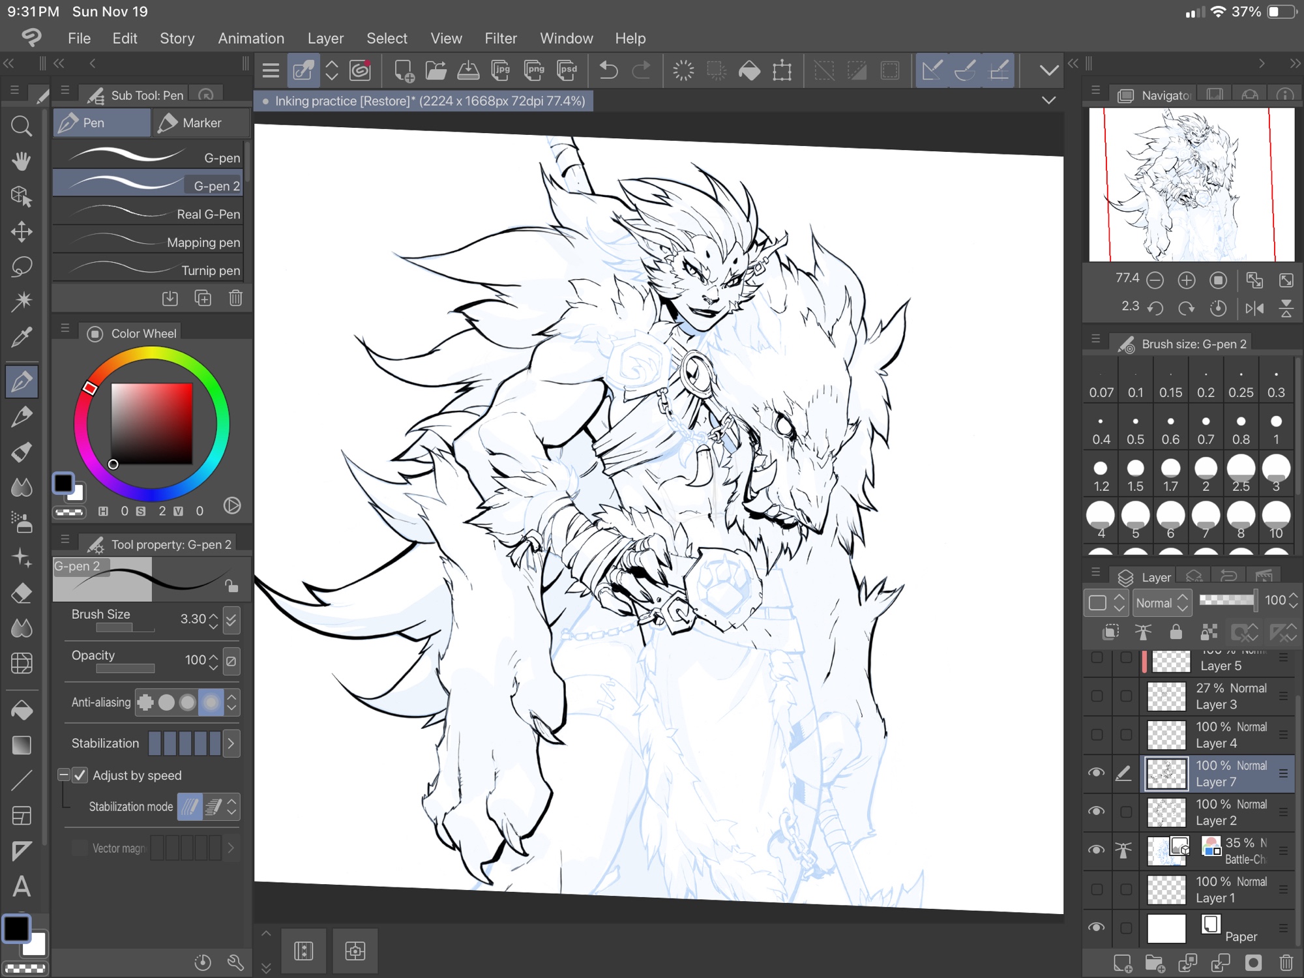Pick the Text tool

coord(22,886)
